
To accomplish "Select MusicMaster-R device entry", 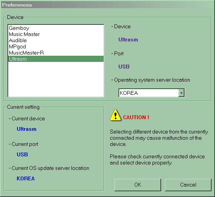I will [56, 53].
